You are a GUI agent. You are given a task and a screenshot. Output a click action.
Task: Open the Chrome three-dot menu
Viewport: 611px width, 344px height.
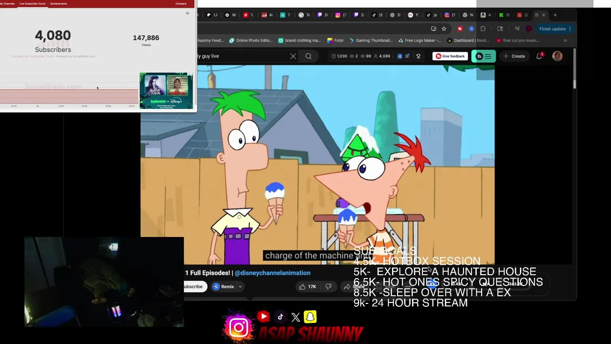[x=570, y=29]
